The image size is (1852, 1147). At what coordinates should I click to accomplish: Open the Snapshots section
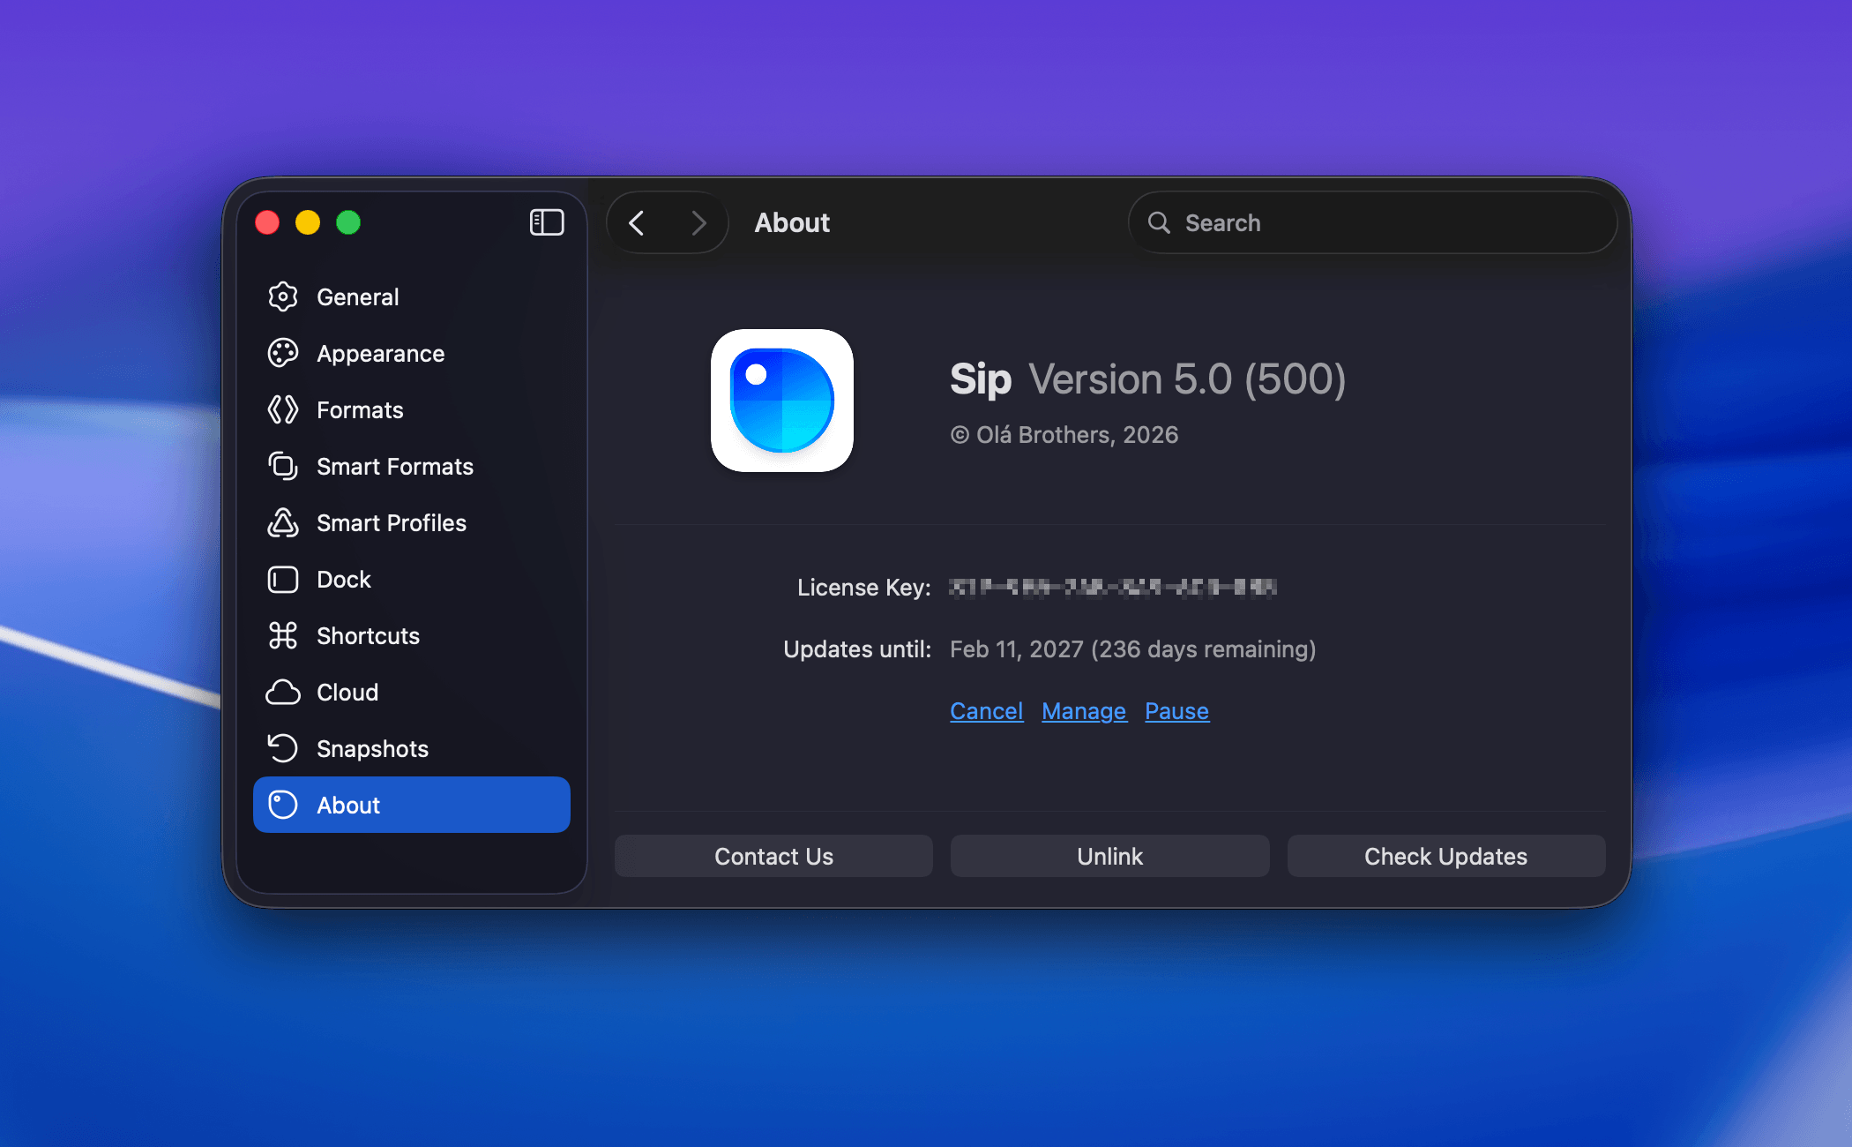(x=412, y=749)
